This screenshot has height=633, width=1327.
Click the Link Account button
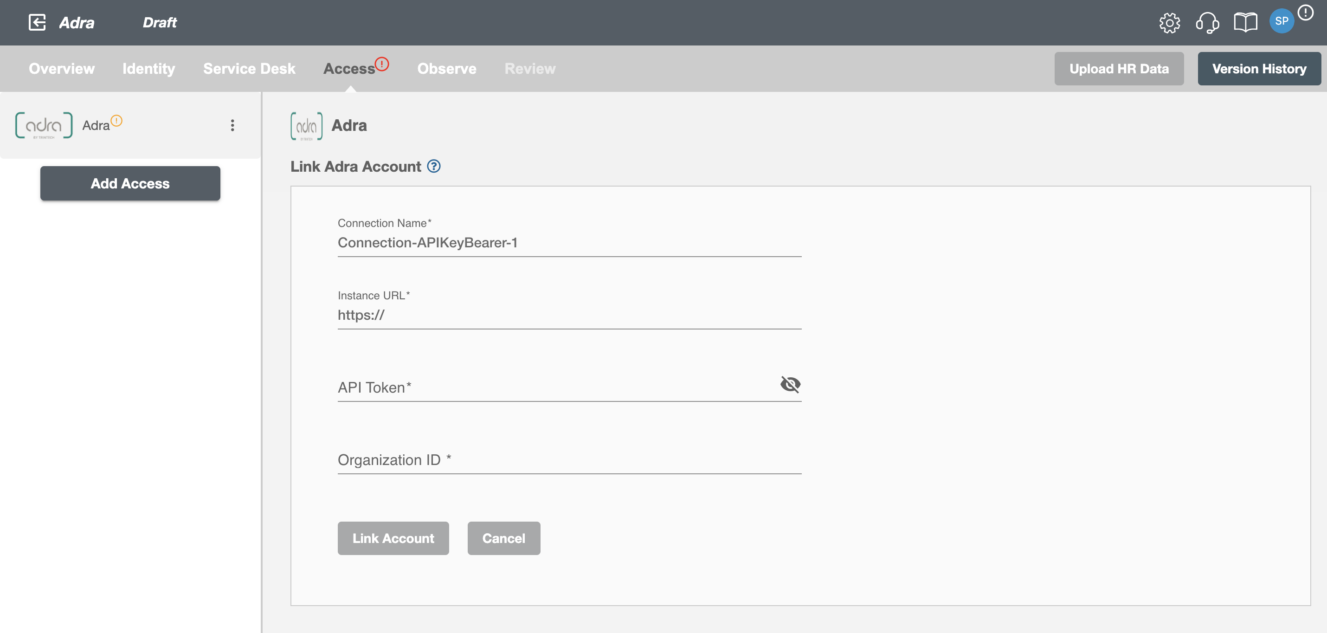393,538
